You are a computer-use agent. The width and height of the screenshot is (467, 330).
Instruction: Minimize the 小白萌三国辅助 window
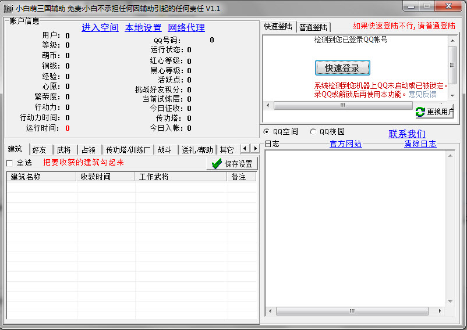click(411, 6)
